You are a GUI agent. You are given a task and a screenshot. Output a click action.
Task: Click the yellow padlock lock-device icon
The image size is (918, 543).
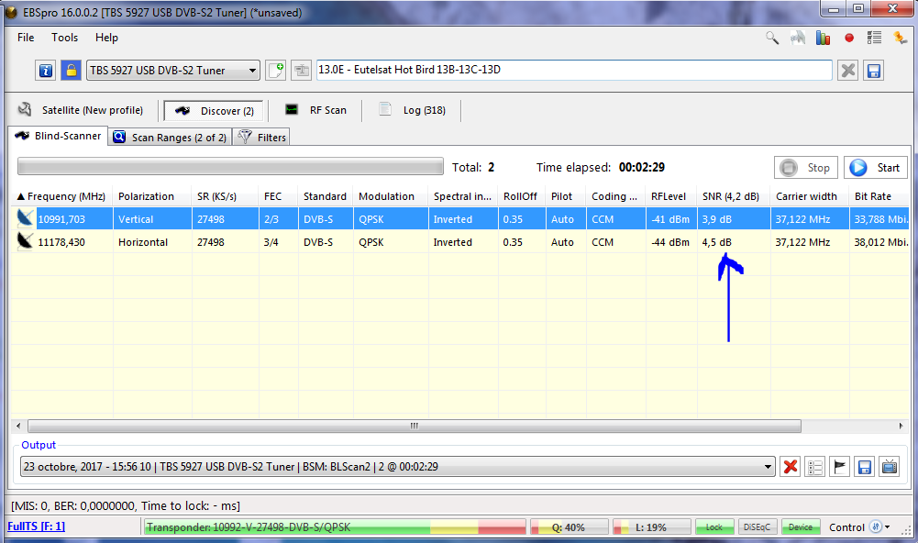(71, 71)
